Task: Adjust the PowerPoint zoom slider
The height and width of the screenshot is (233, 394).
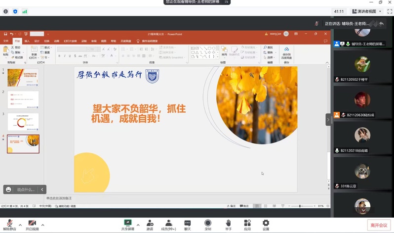Action: [x=300, y=206]
